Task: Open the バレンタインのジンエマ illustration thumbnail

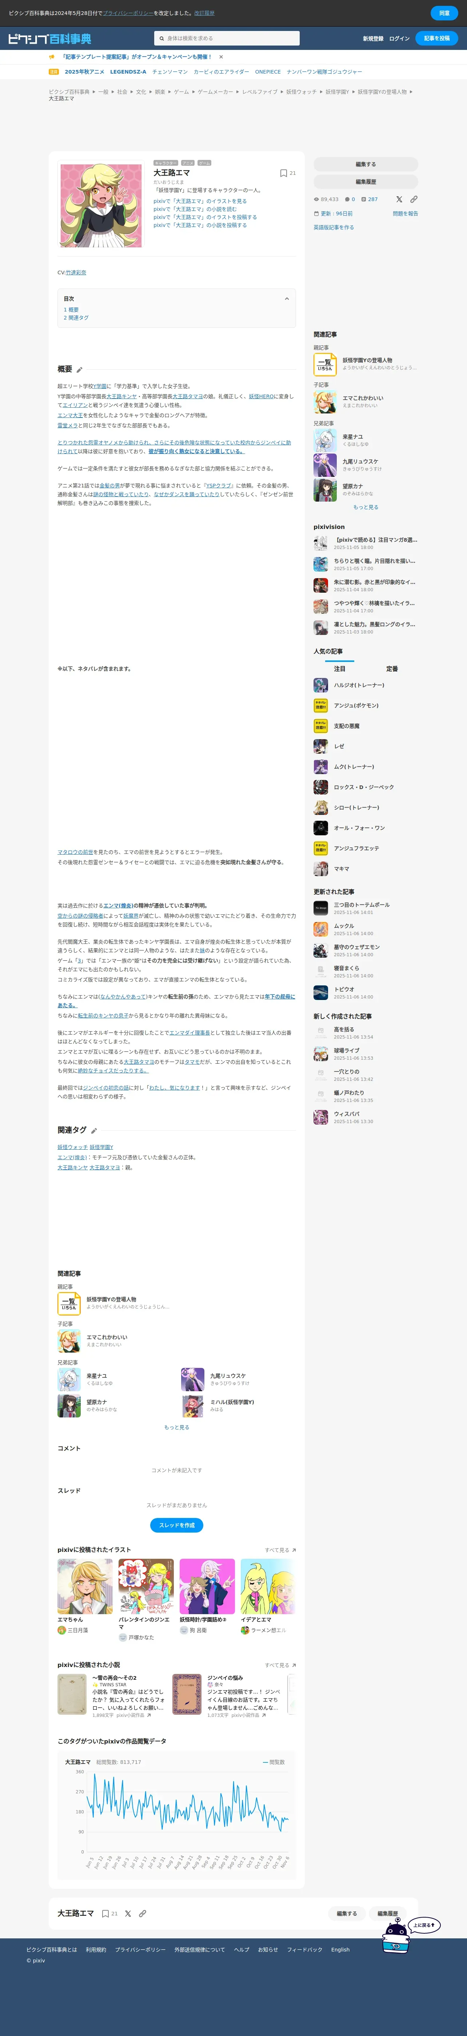Action: [x=146, y=1586]
